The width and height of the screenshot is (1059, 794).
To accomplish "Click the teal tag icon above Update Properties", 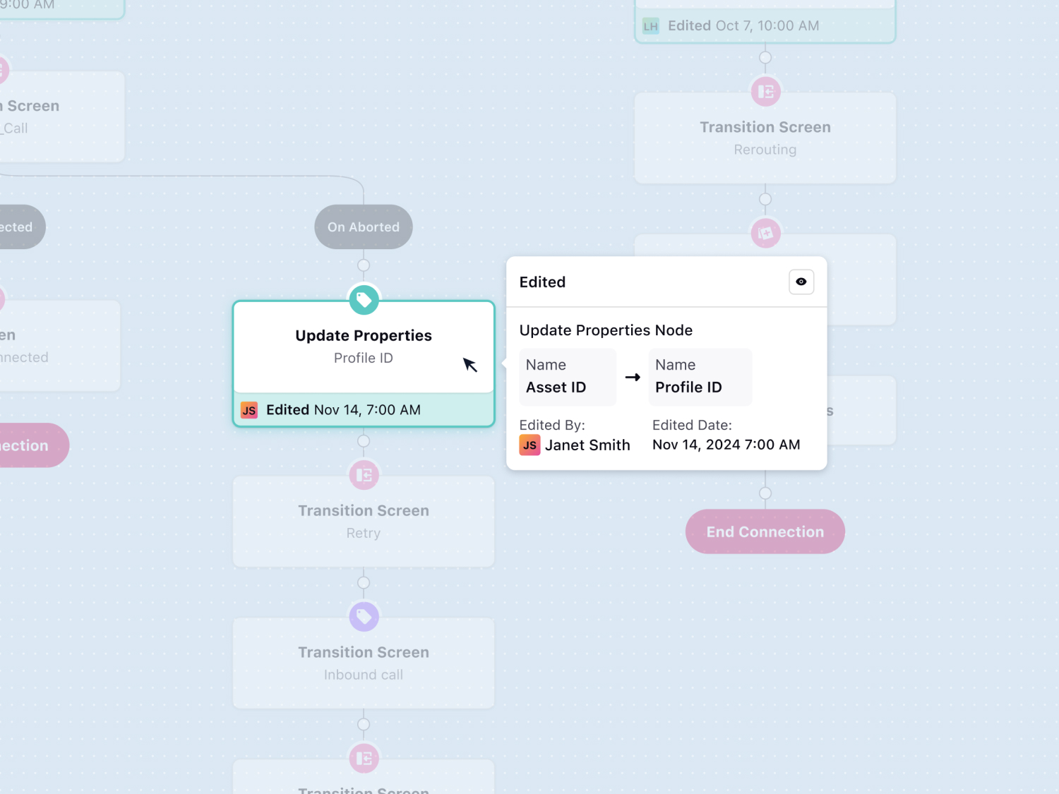I will pos(364,300).
